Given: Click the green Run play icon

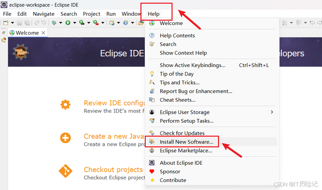Looking at the screenshot, I should (x=68, y=23).
